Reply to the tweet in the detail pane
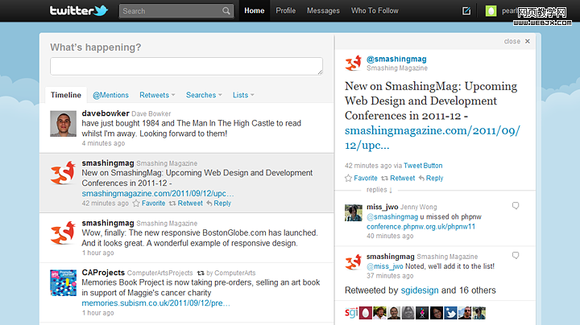Screen dimensions: 580x325 click(x=430, y=178)
